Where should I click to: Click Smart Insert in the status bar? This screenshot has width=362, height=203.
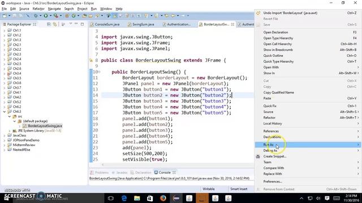(x=239, y=189)
